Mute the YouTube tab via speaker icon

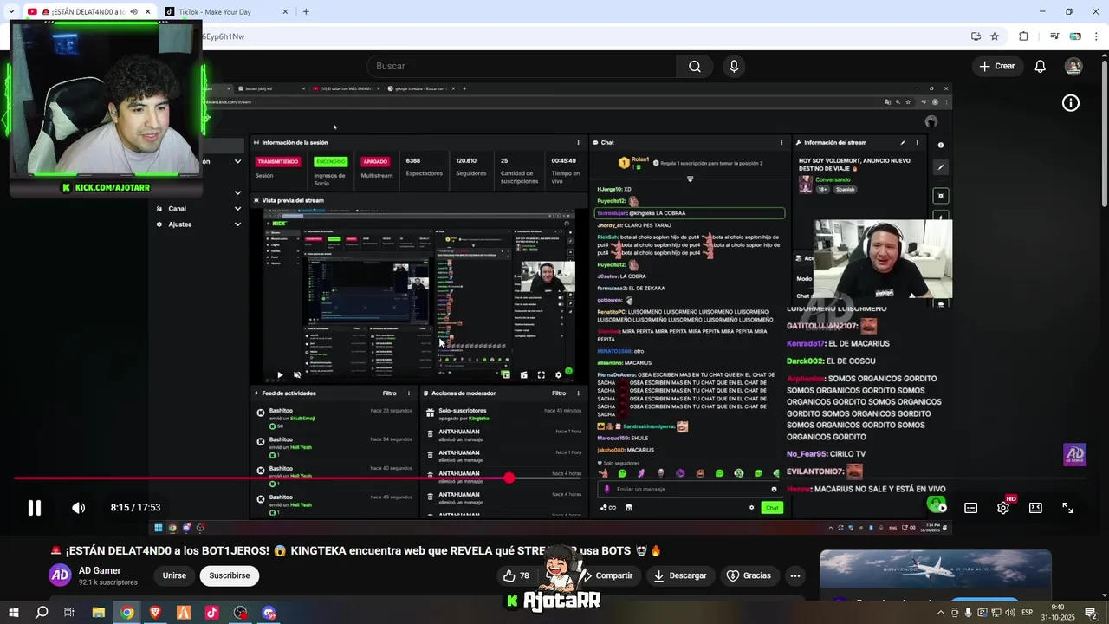(x=134, y=12)
